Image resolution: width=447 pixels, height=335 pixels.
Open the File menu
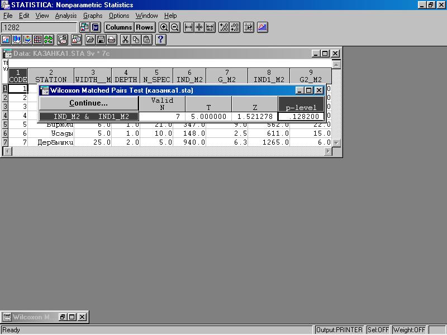(x=8, y=16)
